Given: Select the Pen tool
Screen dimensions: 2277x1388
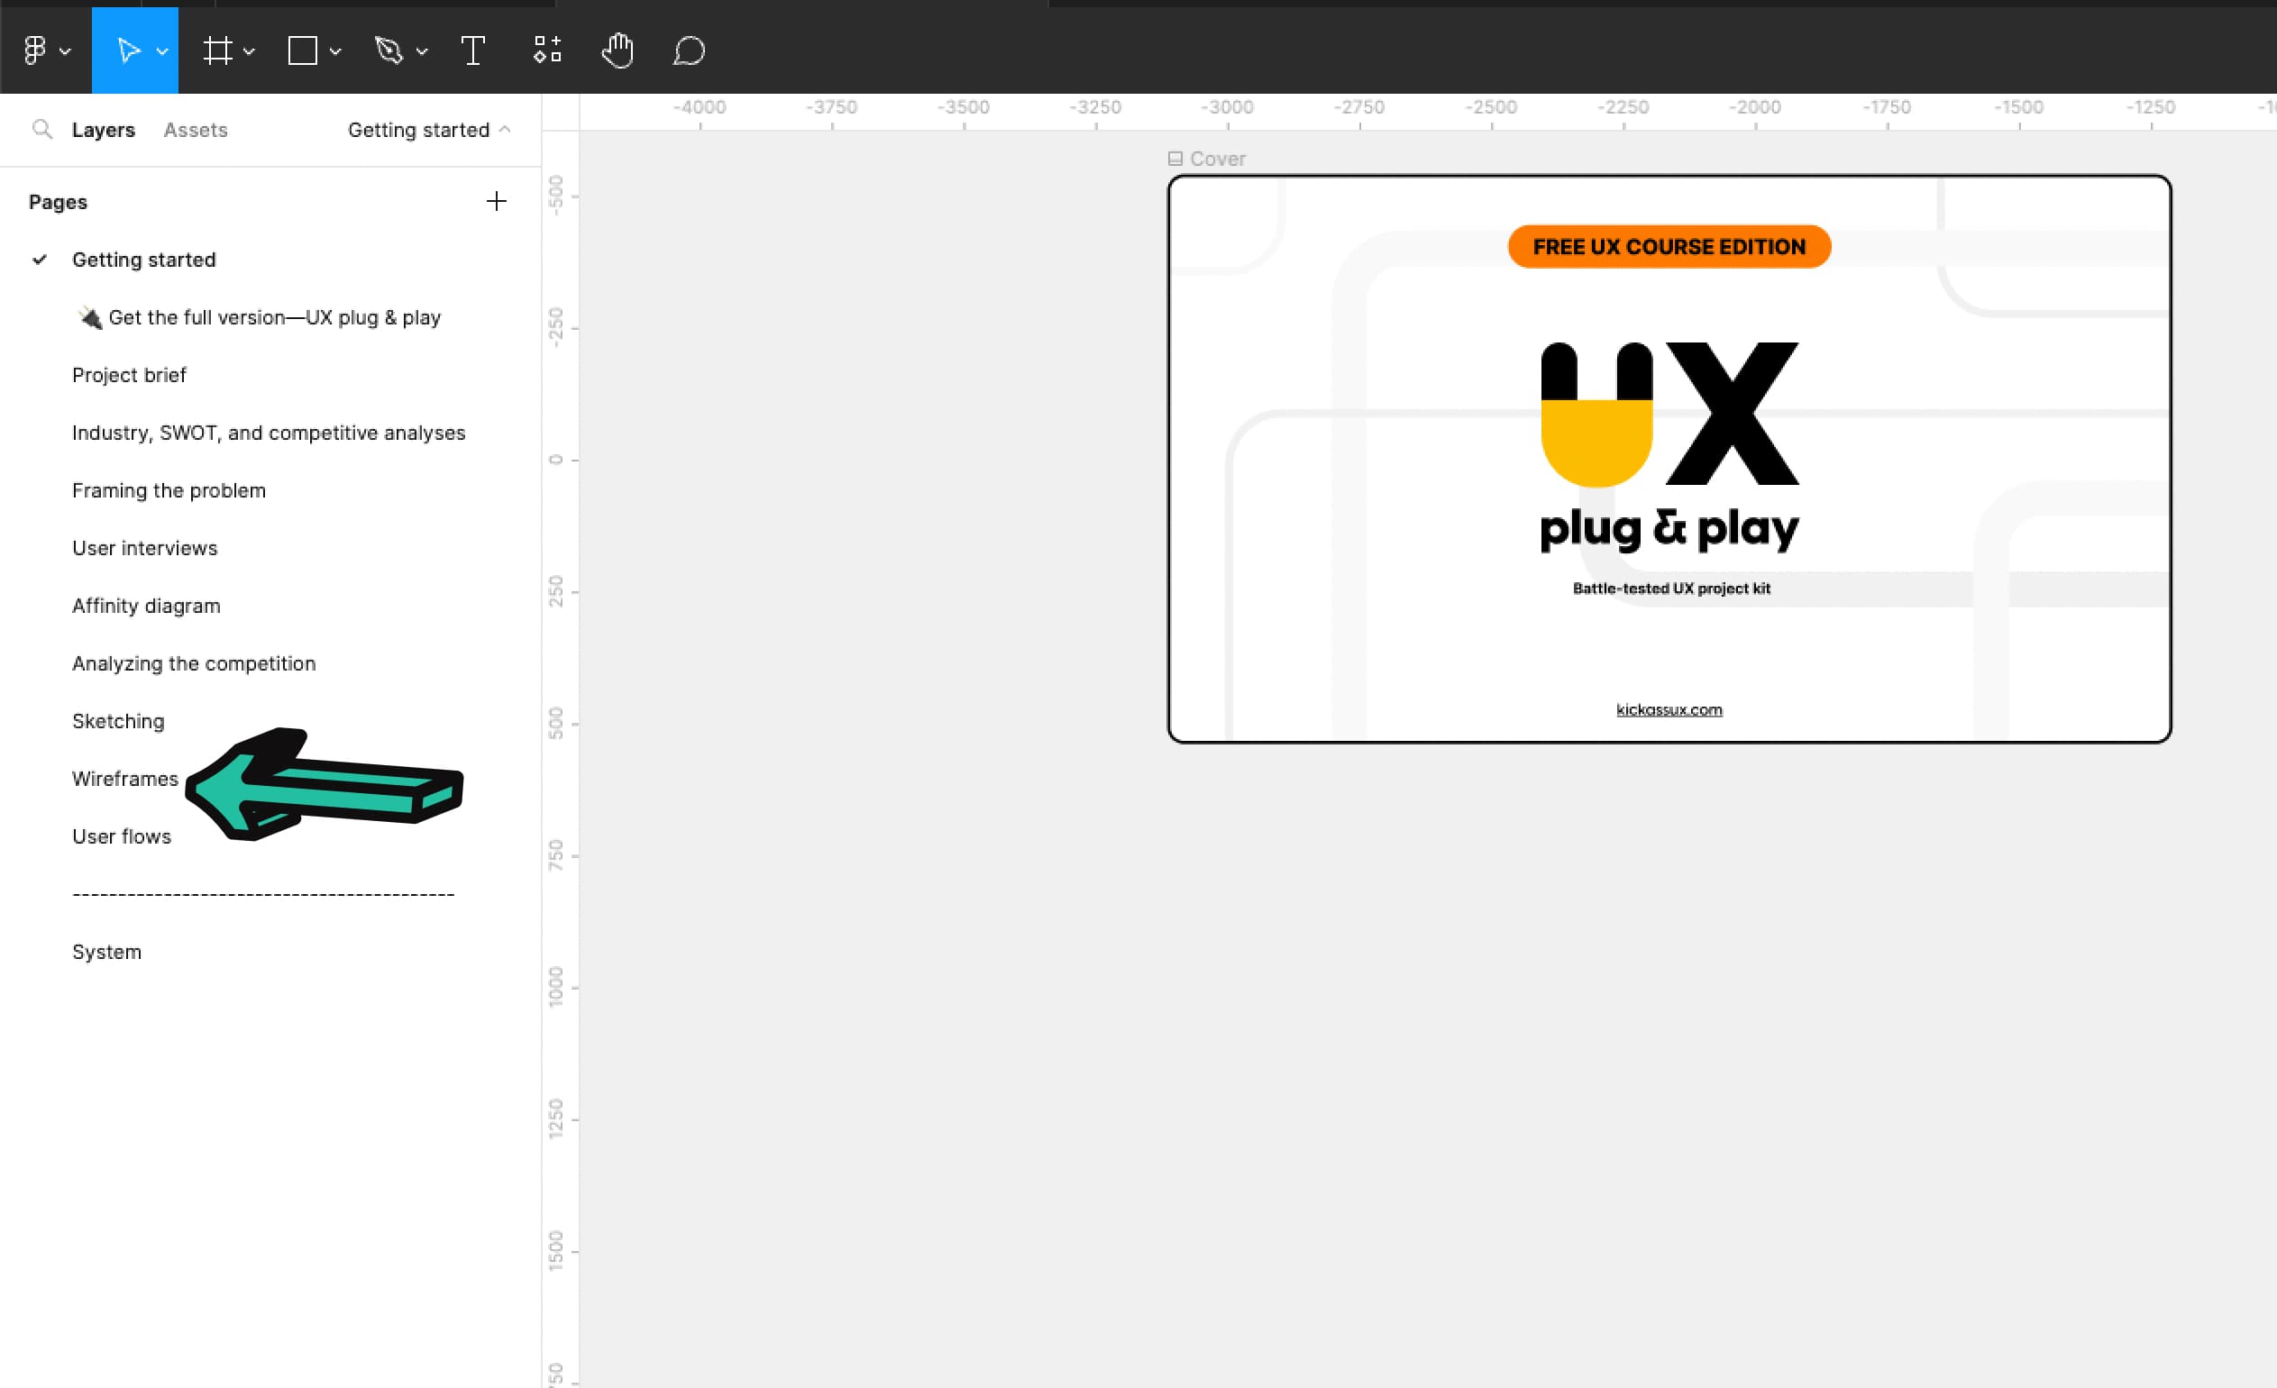Looking at the screenshot, I should tap(389, 50).
